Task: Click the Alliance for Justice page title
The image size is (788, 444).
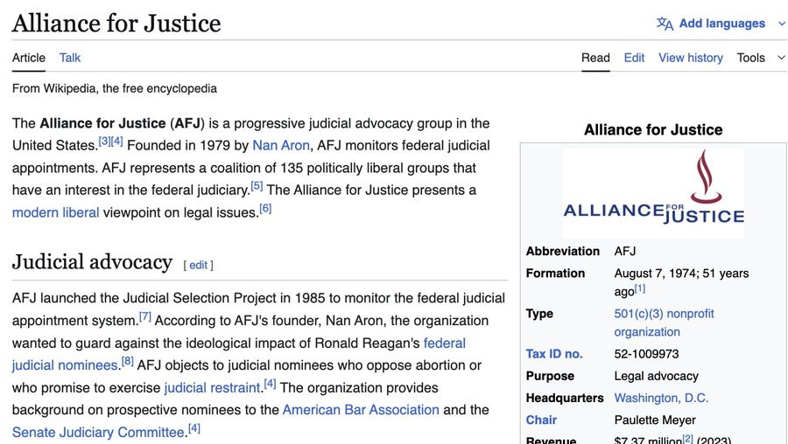Action: click(x=116, y=23)
